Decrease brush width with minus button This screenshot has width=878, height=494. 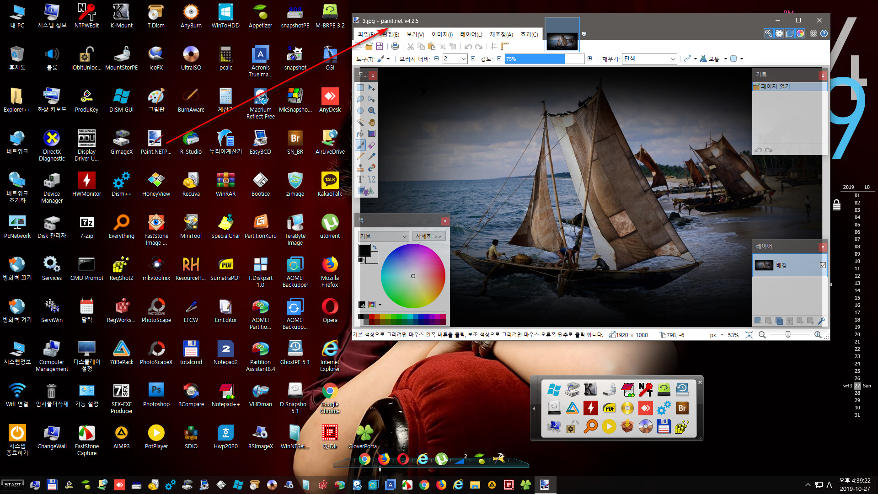point(436,59)
